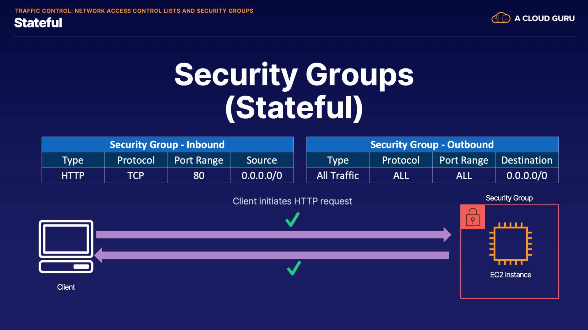Click the inbound Source 0.0.0.0/0 cell

click(x=262, y=175)
